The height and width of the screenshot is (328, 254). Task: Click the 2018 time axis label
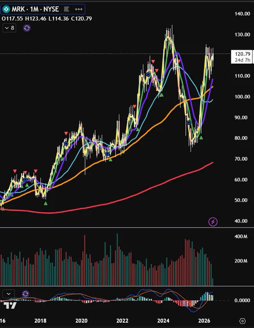pyautogui.click(x=40, y=321)
